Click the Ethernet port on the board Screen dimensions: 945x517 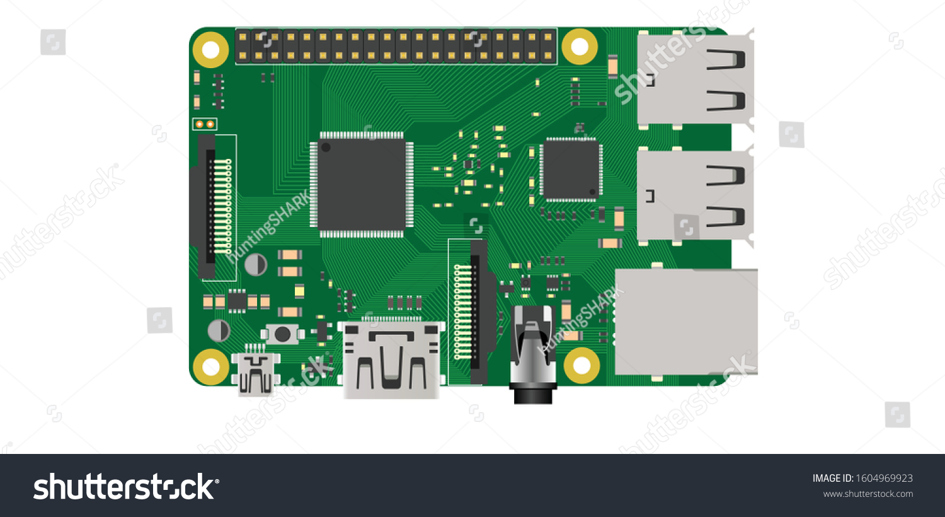(x=686, y=322)
